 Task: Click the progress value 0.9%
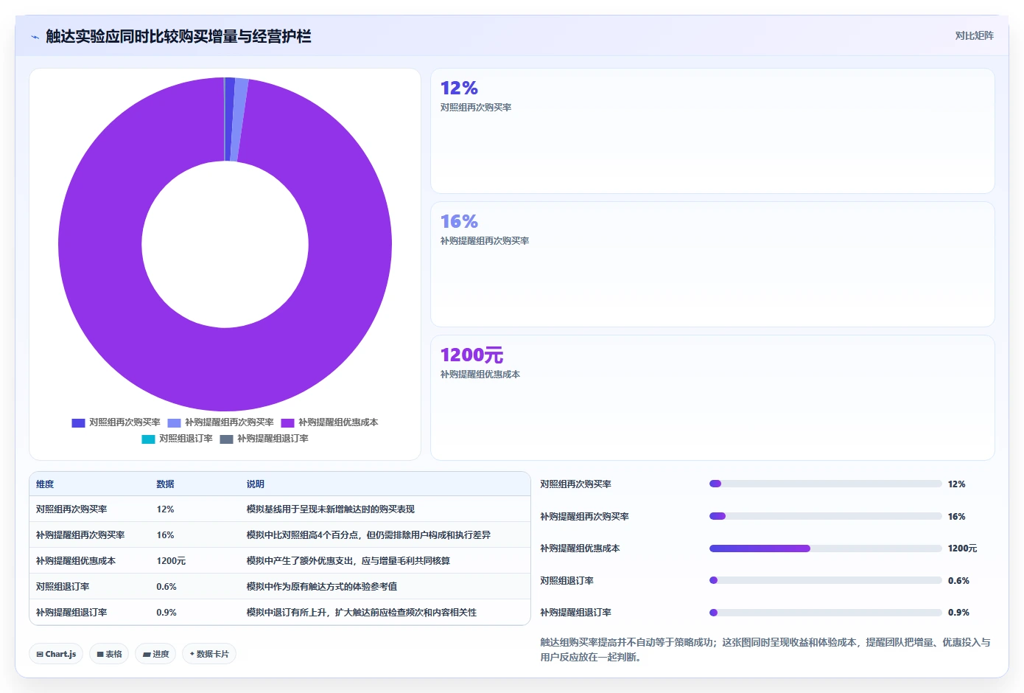(958, 613)
